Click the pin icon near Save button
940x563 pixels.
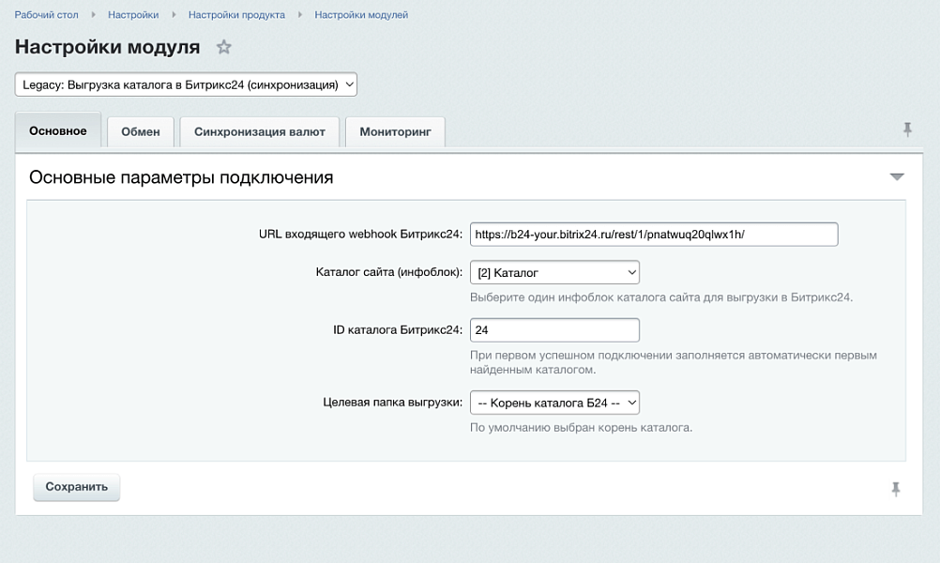point(896,489)
